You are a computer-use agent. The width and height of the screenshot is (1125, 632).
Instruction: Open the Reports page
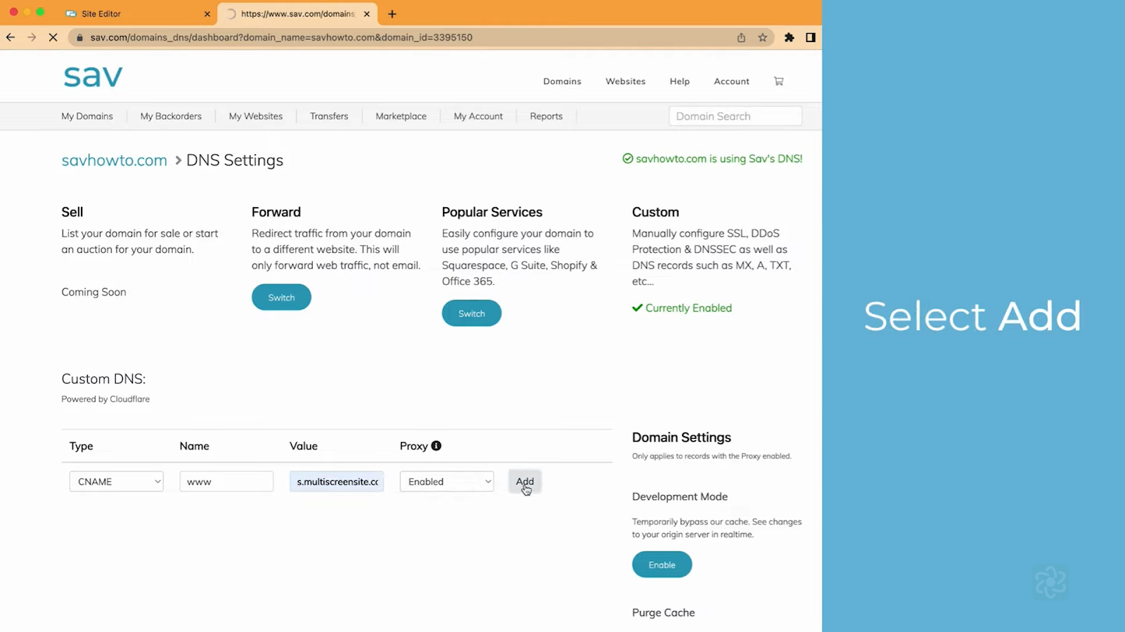click(x=546, y=117)
